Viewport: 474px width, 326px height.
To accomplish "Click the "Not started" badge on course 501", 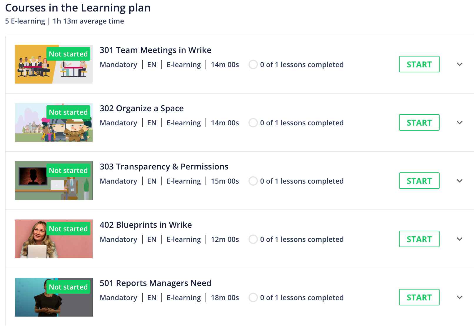I will point(68,287).
